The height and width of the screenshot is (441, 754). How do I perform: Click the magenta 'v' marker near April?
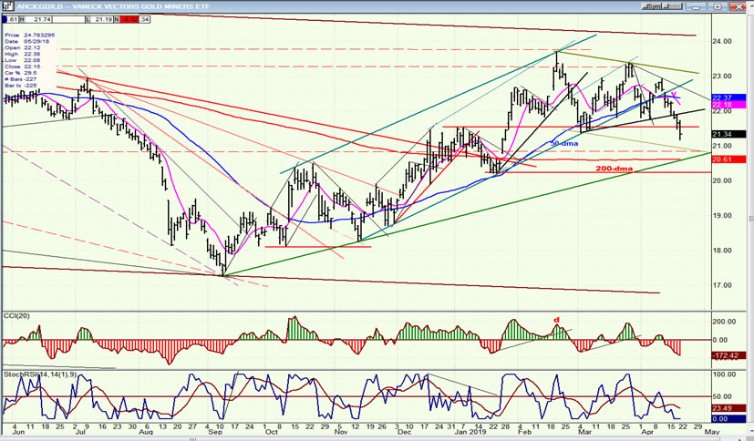pos(674,94)
